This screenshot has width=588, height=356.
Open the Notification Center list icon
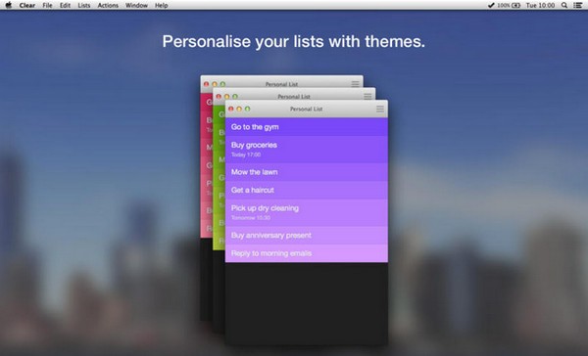[578, 5]
